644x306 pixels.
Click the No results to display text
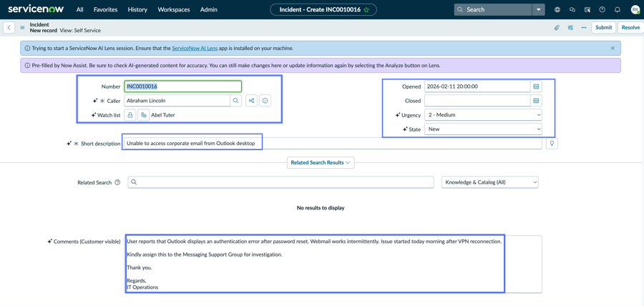[321, 208]
